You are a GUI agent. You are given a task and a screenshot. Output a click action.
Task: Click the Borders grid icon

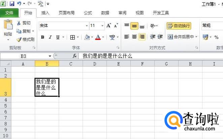pos(72,37)
